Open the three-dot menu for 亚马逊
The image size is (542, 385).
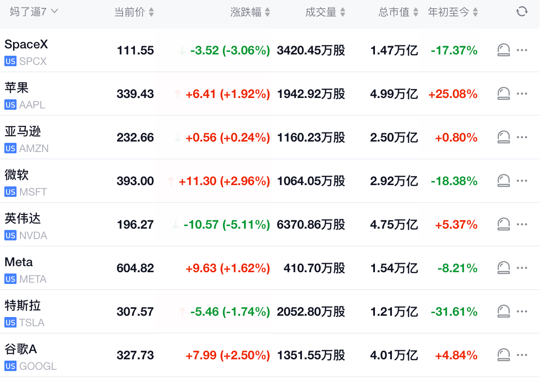[x=522, y=137]
